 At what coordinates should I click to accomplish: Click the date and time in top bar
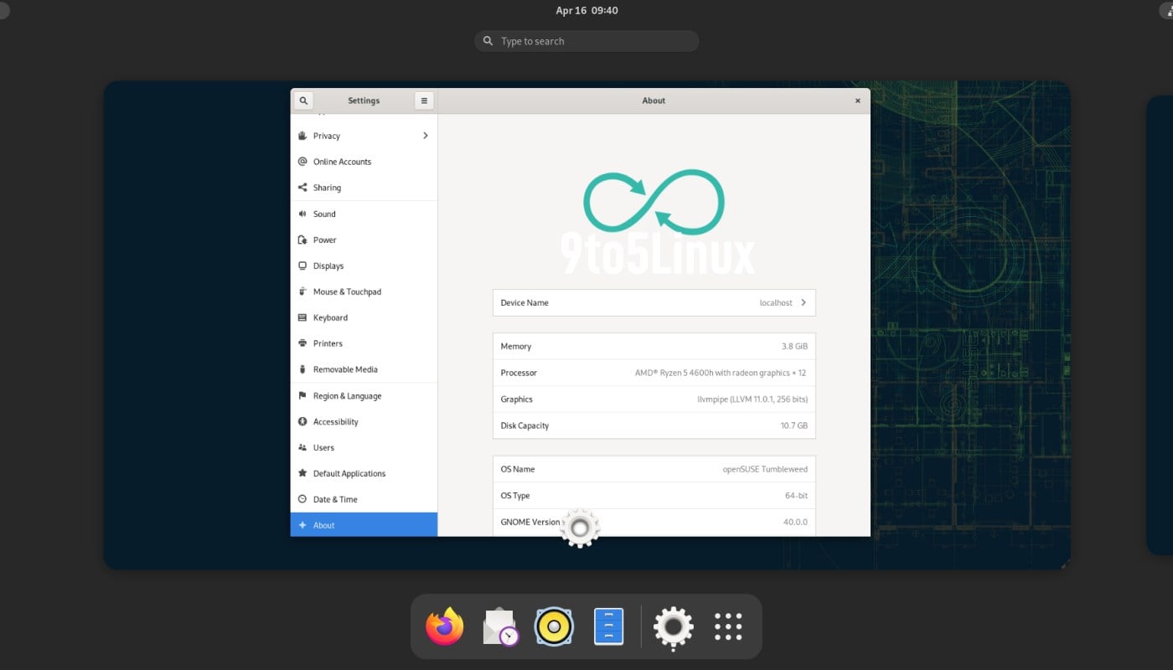click(586, 11)
